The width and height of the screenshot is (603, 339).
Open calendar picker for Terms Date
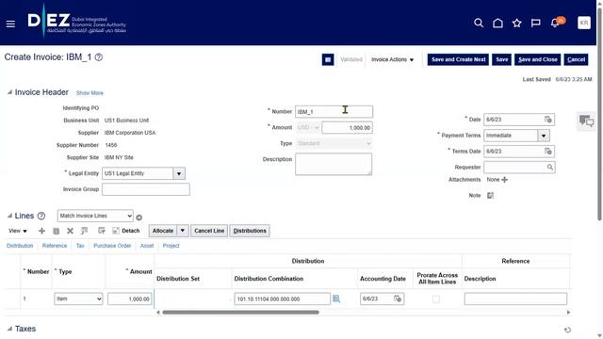[x=548, y=152]
